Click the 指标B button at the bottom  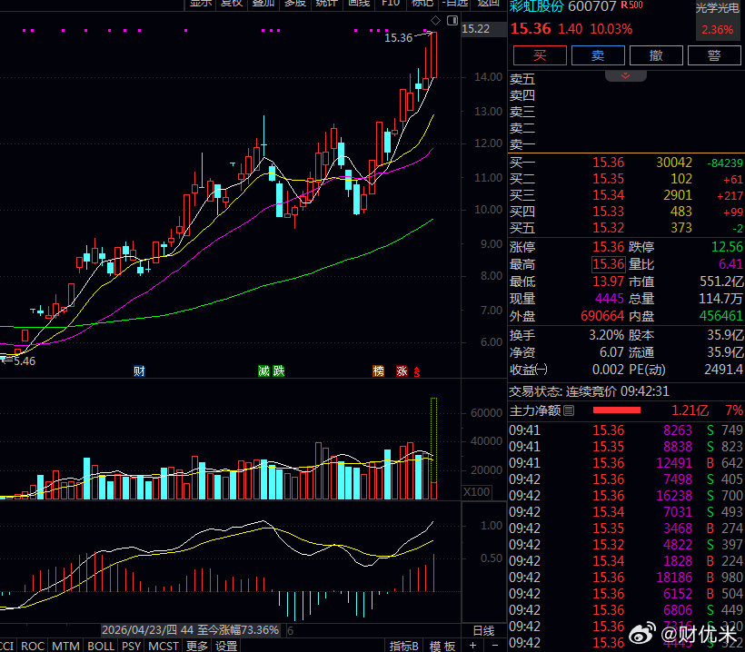[404, 646]
